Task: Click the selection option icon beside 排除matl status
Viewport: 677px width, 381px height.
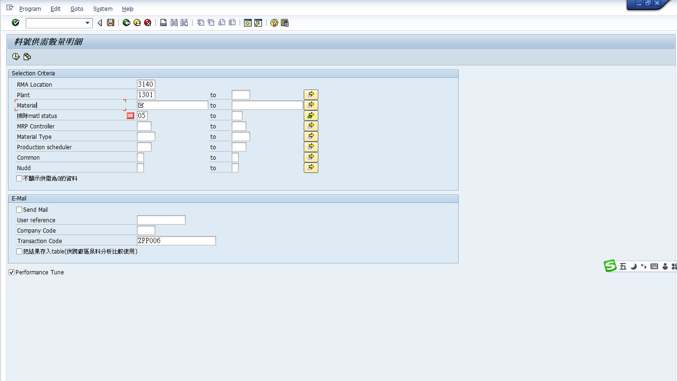Action: [130, 116]
